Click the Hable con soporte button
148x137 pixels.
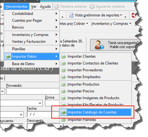coord(115,45)
